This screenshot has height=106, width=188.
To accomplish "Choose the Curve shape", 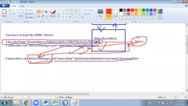I will (63, 11).
